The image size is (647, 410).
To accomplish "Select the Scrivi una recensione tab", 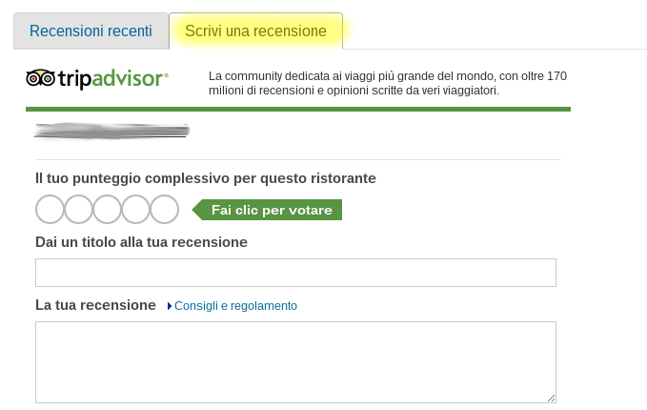I will coord(255,31).
